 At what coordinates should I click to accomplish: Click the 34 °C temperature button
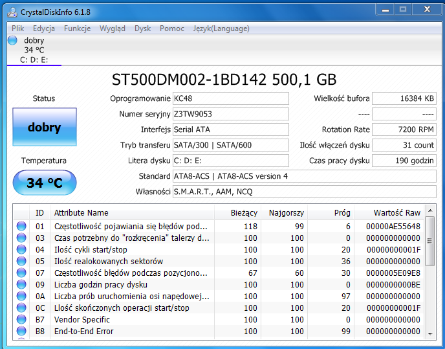[45, 183]
